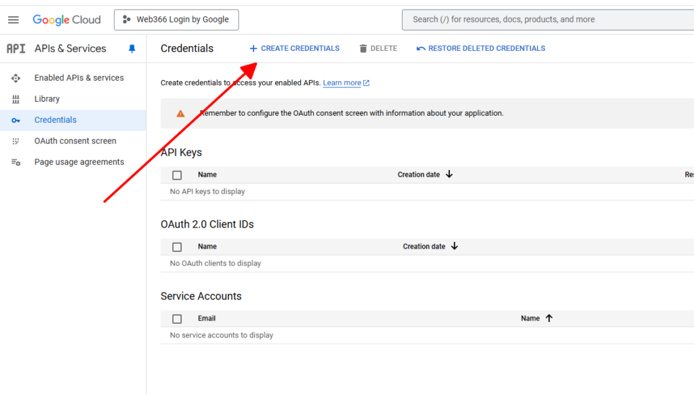Viewport: 694px width, 395px height.
Task: Sort Service Accounts by Name column
Action: (x=530, y=318)
